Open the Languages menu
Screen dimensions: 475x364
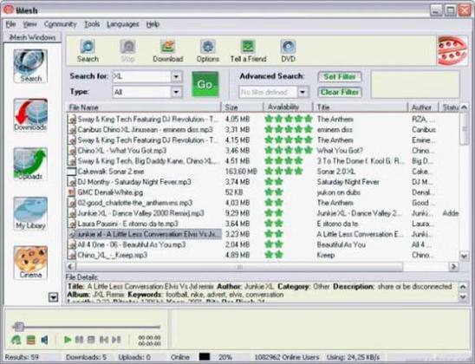[x=123, y=24]
